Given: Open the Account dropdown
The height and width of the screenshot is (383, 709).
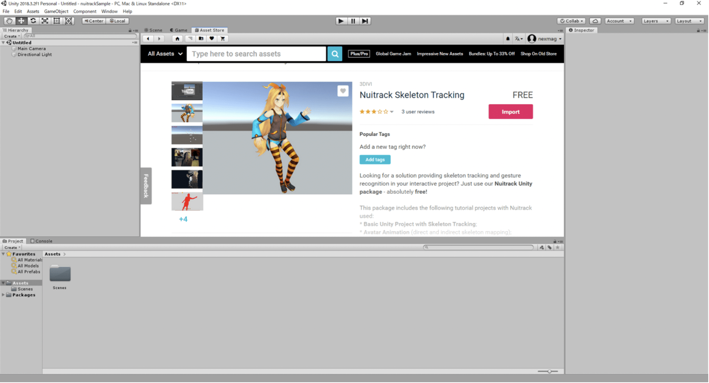Looking at the screenshot, I should [619, 21].
